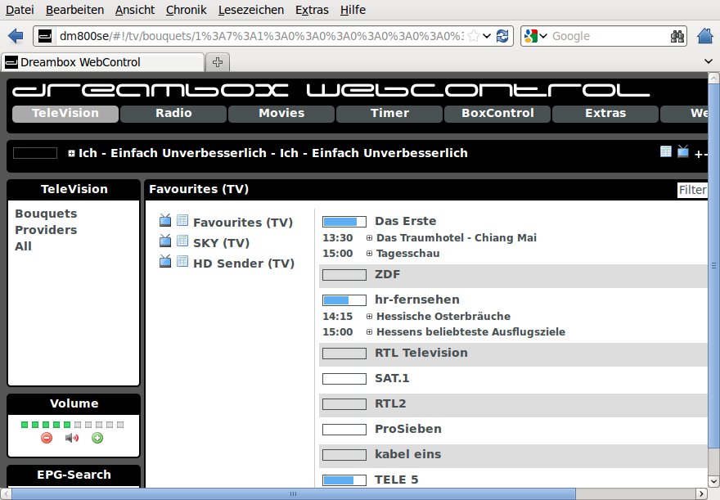Zap to channel TELE 5
This screenshot has height=500, width=720.
[x=396, y=480]
